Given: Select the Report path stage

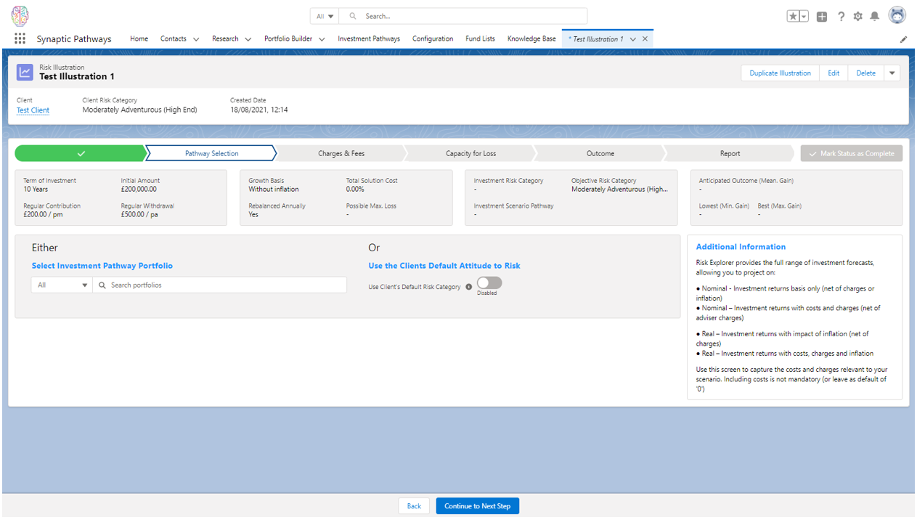Looking at the screenshot, I should click(x=730, y=153).
